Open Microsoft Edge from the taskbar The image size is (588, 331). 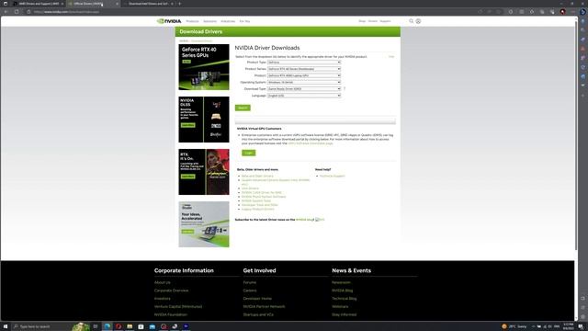107,326
